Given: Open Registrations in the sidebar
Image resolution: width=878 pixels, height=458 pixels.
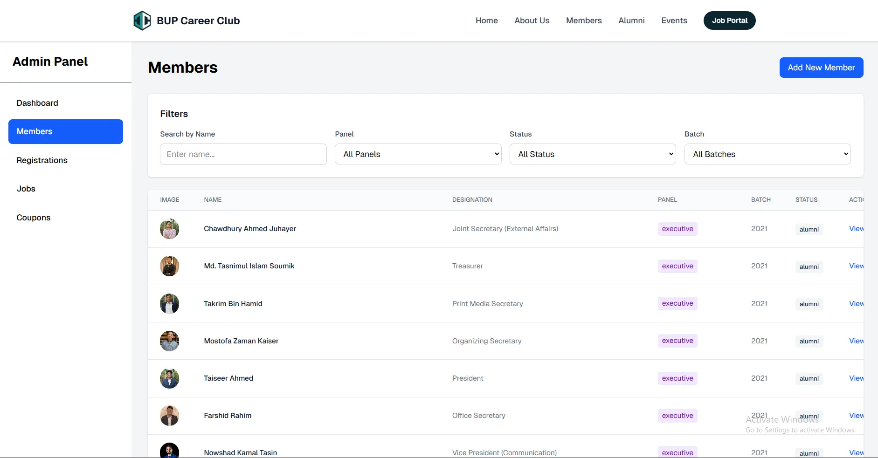Looking at the screenshot, I should [x=42, y=160].
